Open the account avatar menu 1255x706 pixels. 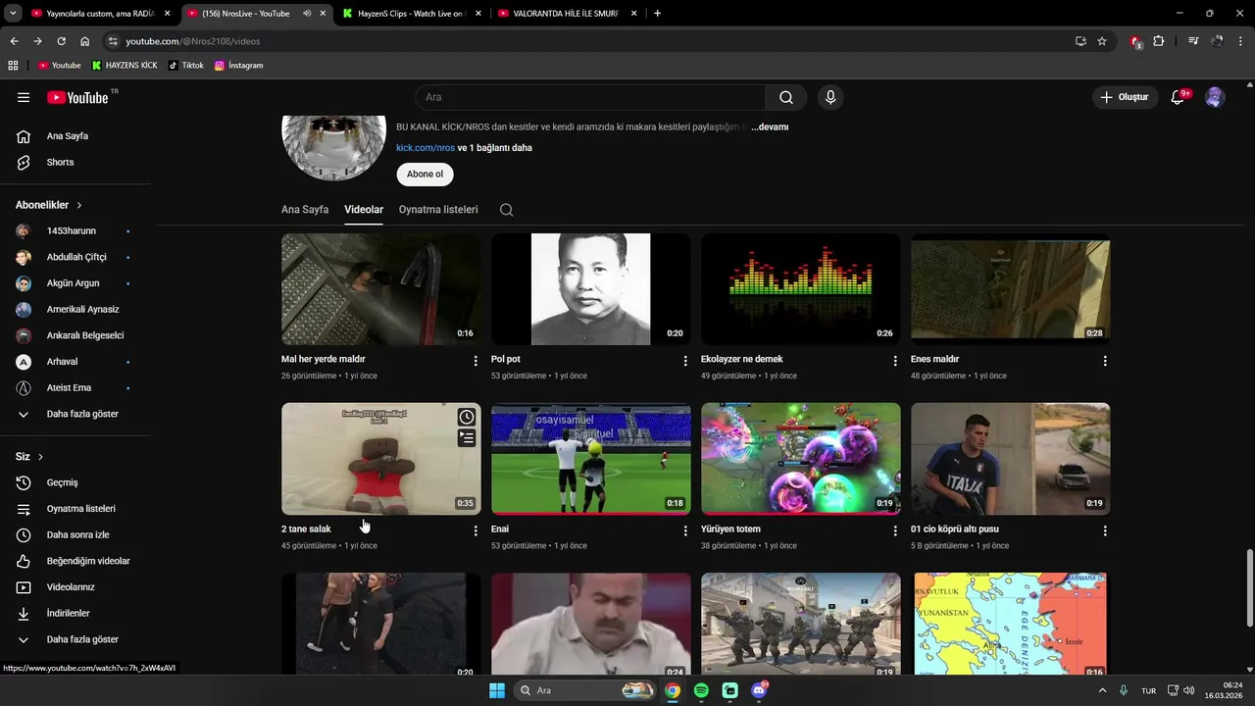click(x=1215, y=97)
